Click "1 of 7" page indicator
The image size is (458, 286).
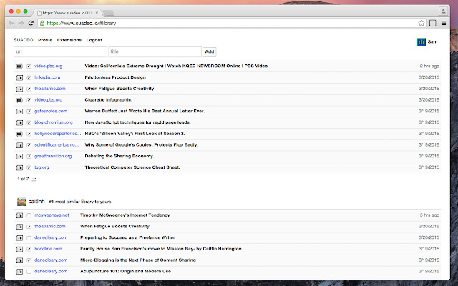click(23, 179)
